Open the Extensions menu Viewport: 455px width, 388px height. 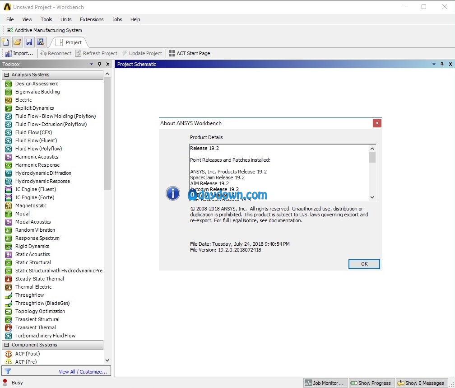pos(92,19)
